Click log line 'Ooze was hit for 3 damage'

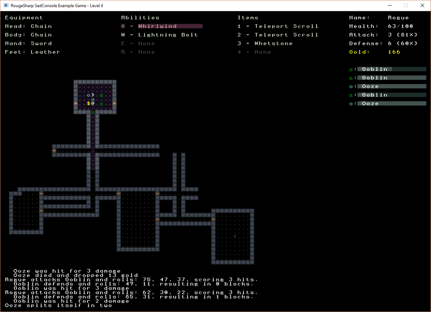tap(67, 271)
